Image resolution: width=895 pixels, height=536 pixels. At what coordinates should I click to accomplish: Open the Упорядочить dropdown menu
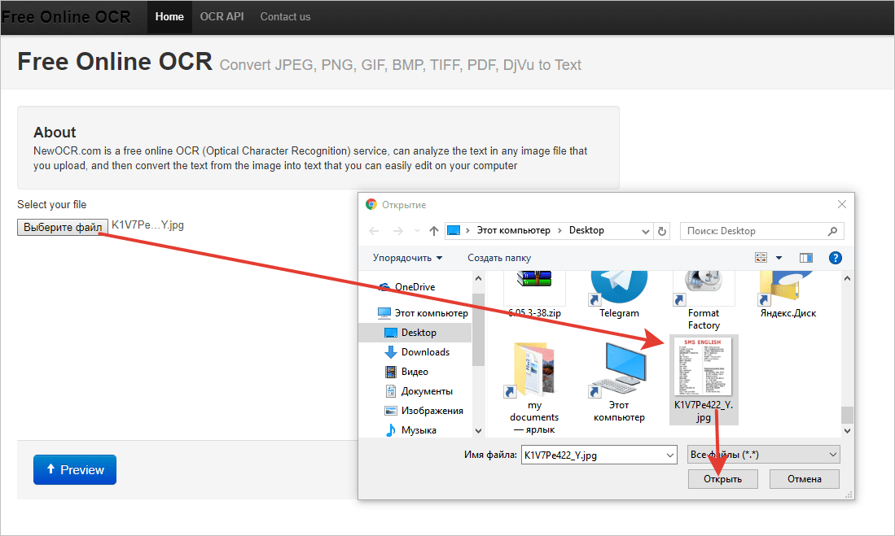(x=407, y=258)
